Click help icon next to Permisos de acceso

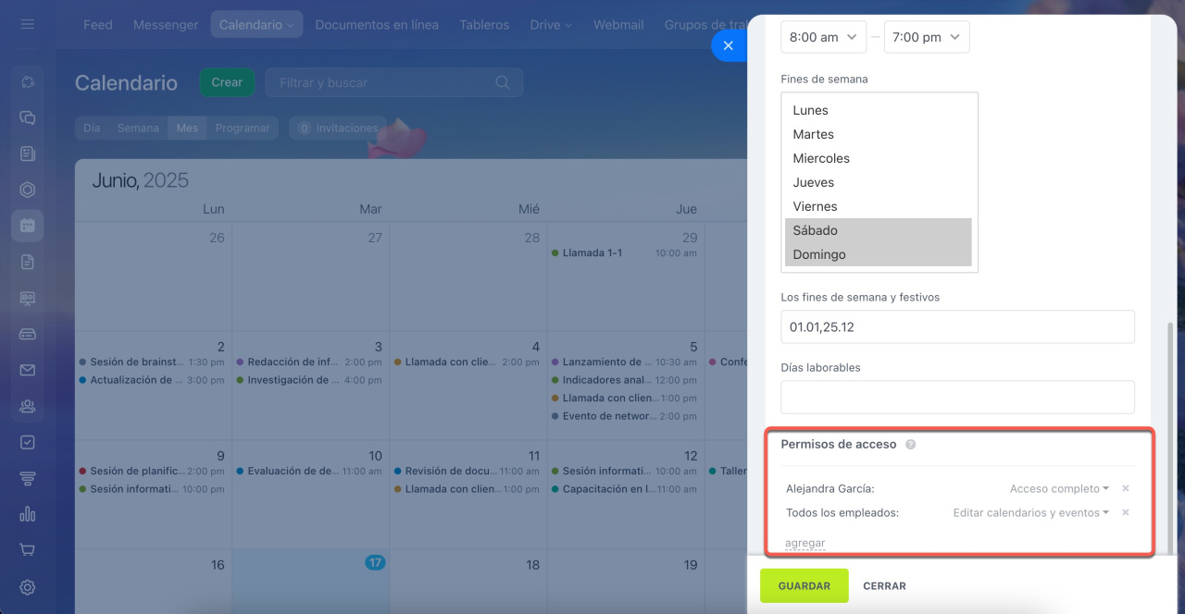(x=910, y=445)
